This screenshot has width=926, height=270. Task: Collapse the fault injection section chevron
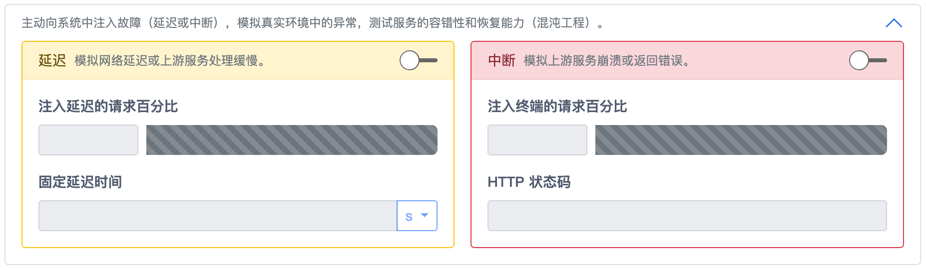[x=894, y=23]
